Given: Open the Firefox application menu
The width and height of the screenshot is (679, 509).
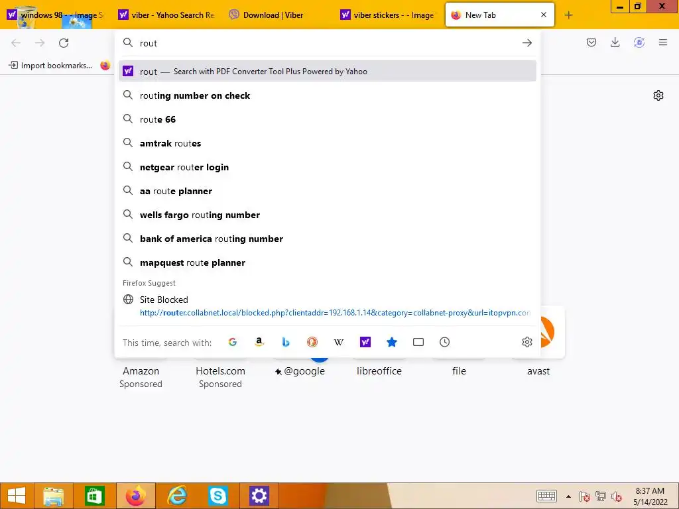Looking at the screenshot, I should click(663, 42).
